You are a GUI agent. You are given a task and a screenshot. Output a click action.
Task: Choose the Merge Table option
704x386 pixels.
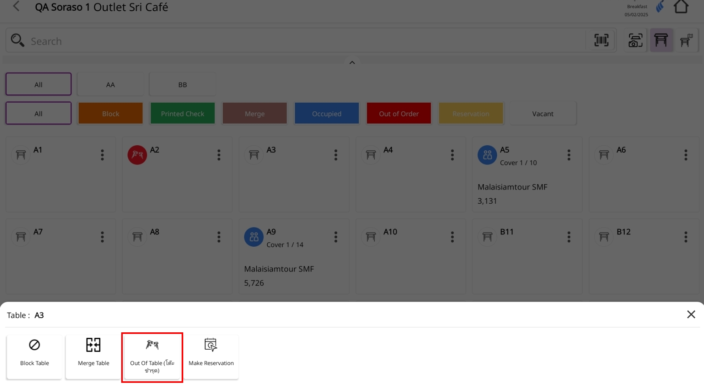click(94, 357)
